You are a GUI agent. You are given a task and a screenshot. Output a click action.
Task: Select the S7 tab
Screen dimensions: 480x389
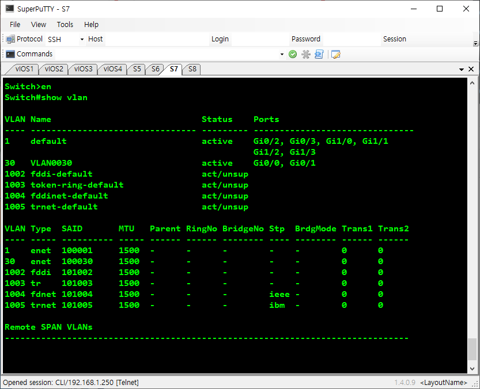click(173, 69)
